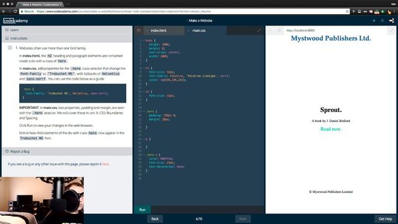Fold the h1 rule on line 8
The image size is (398, 224).
tap(144, 68)
